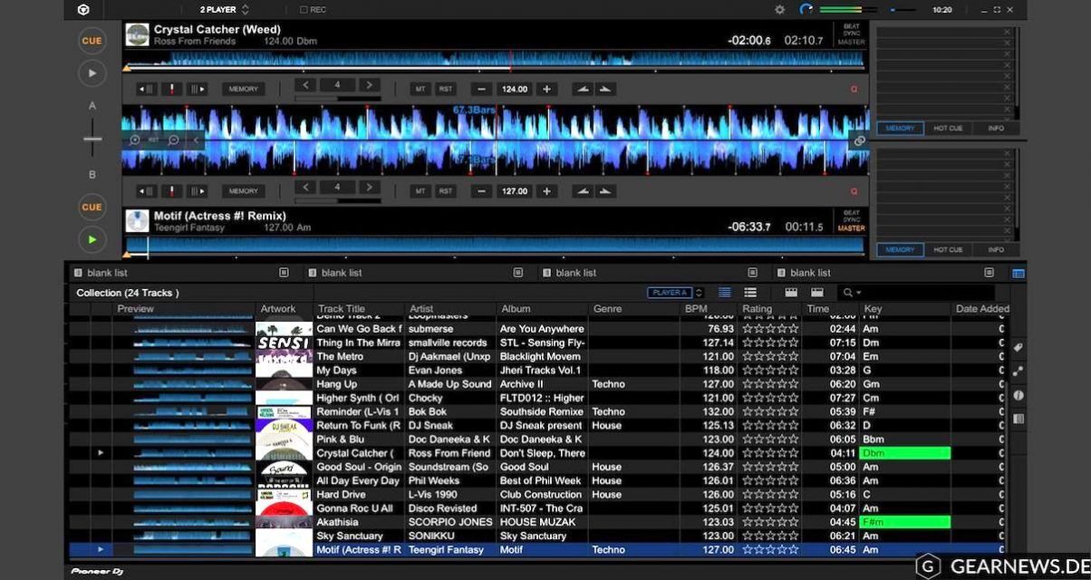Click pitch bend down icon on deck B

click(583, 191)
